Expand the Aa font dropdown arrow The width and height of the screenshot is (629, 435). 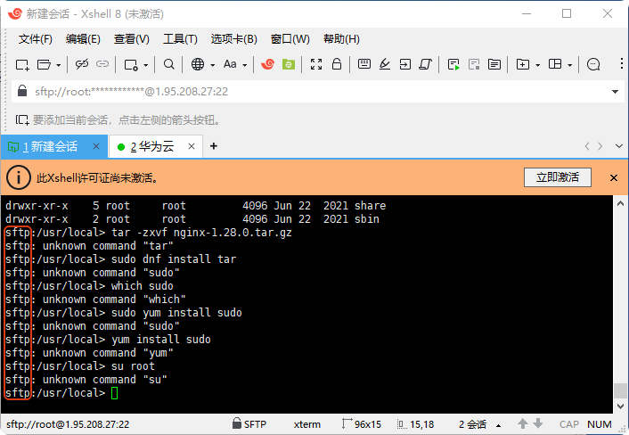click(245, 65)
